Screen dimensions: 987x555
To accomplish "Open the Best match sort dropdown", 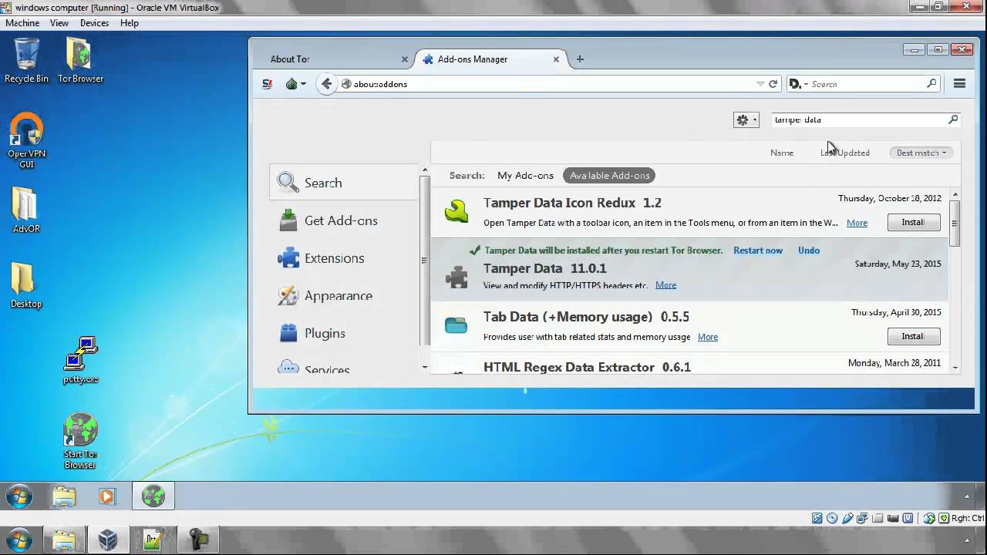I will coord(921,153).
